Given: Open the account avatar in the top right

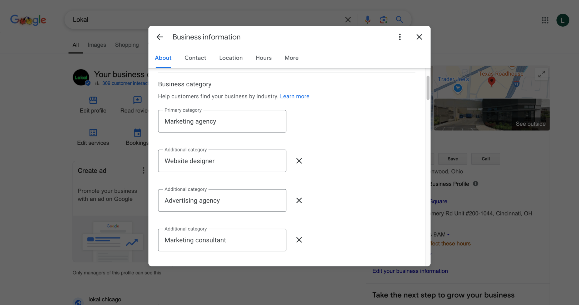Looking at the screenshot, I should 563,20.
